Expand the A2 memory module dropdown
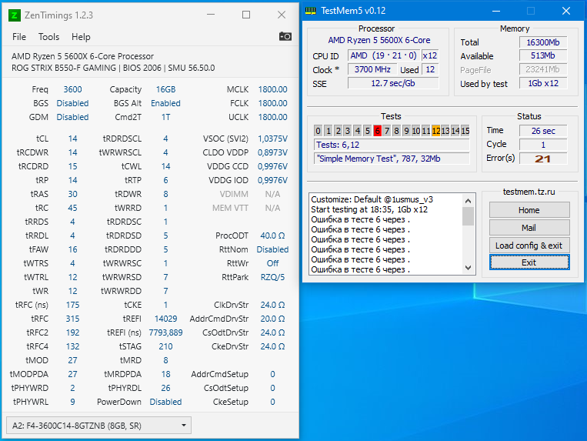 coord(98,426)
